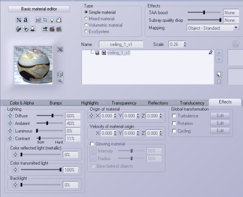Image resolution: width=243 pixels, height=197 pixels.
Task: Click Edit button next to Rotation
Action: pos(220,123)
